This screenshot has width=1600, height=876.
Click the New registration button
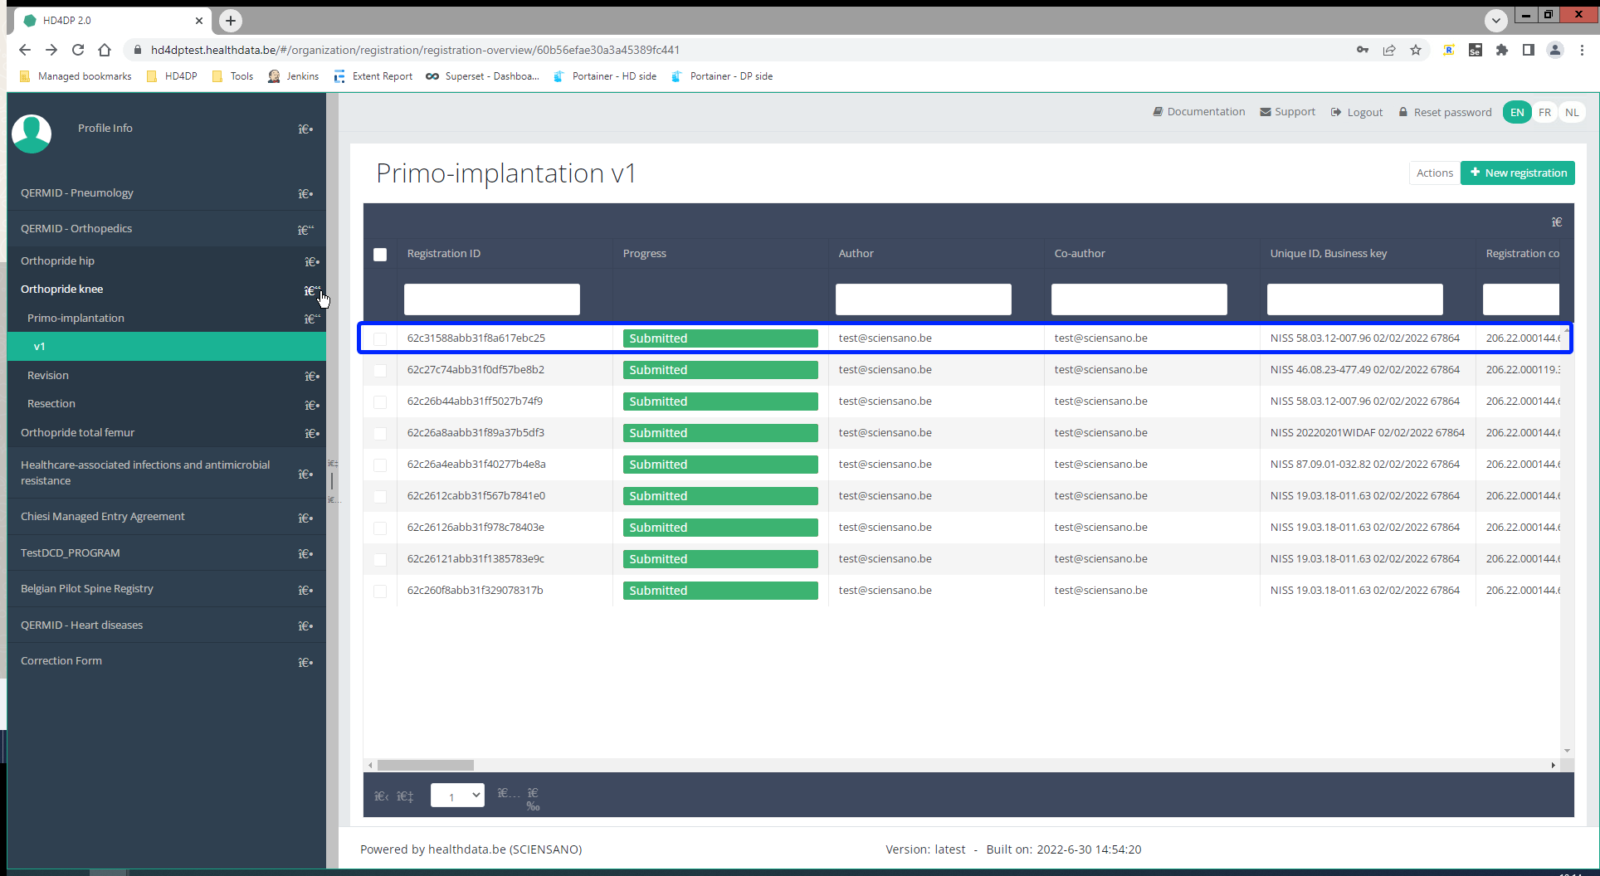point(1517,173)
